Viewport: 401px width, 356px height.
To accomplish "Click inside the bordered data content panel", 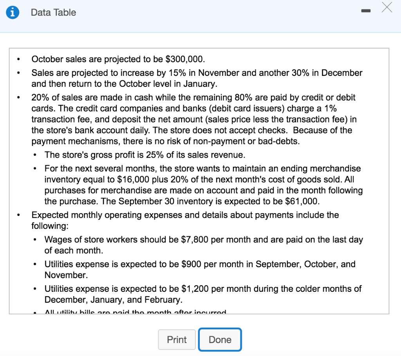I will click(x=200, y=180).
